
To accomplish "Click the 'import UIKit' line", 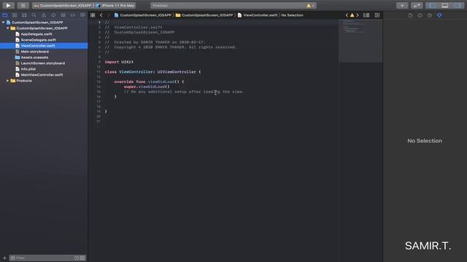I will [x=119, y=62].
